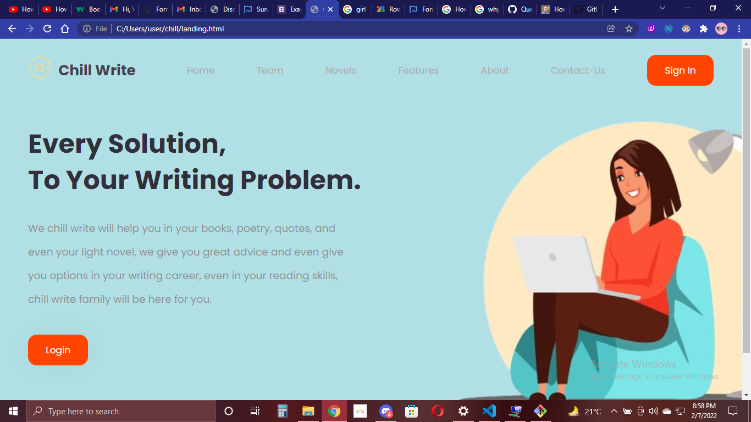Click the orange Login button
This screenshot has height=422, width=751.
[x=58, y=350]
